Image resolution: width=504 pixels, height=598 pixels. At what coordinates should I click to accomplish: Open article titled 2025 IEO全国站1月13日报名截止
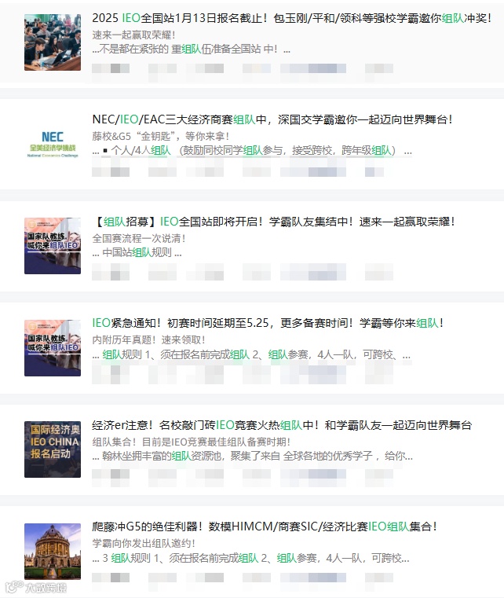292,18
